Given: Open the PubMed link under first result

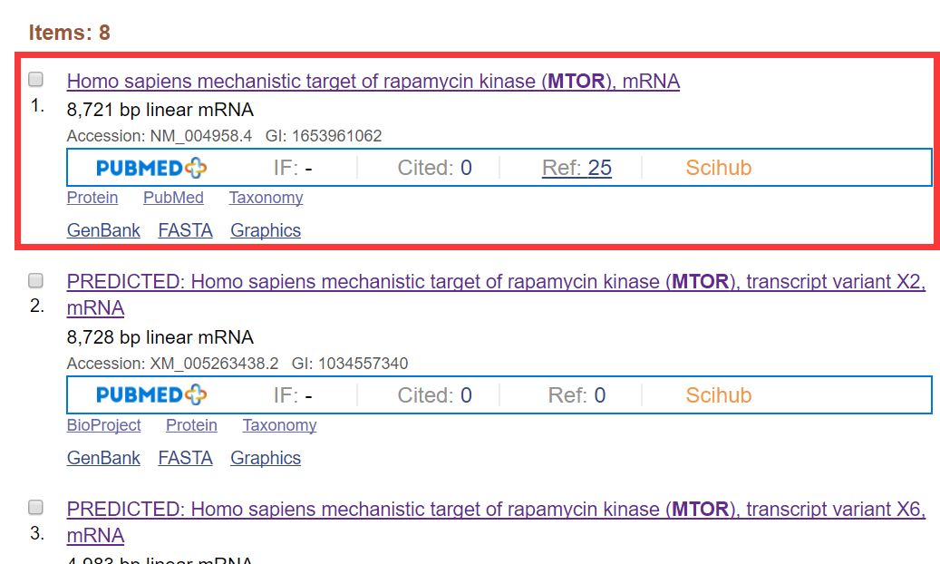Looking at the screenshot, I should pos(173,197).
